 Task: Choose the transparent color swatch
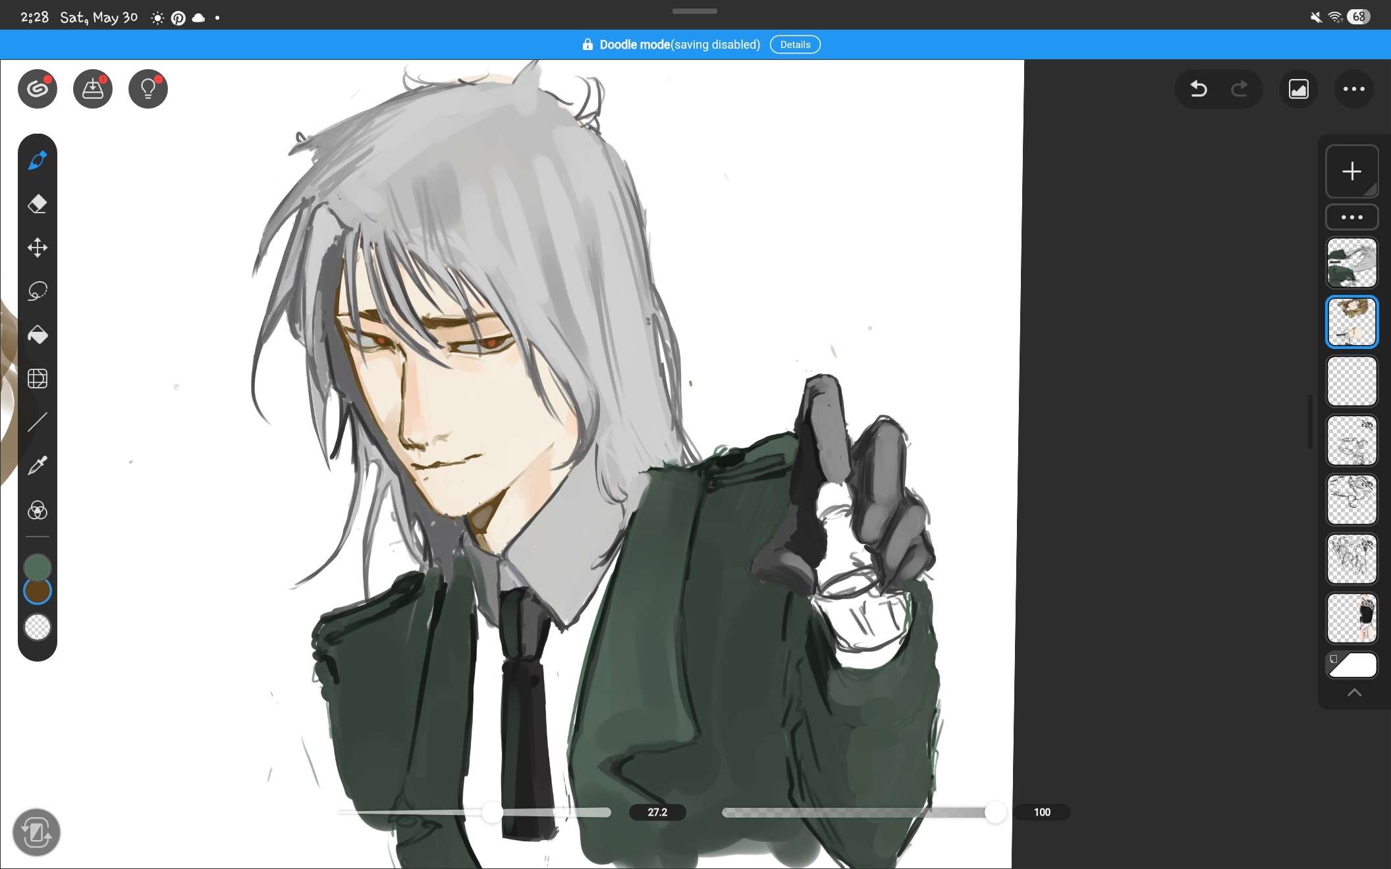coord(38,627)
